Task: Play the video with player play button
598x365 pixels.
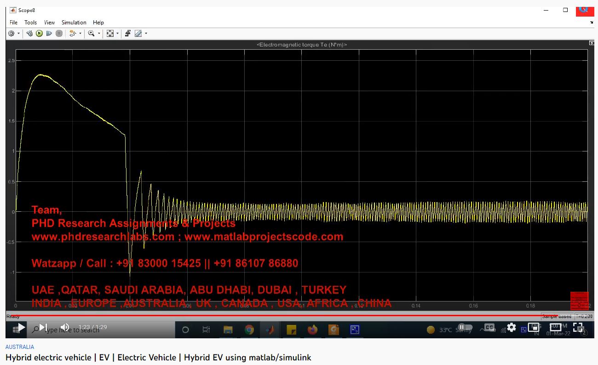Action: click(21, 328)
